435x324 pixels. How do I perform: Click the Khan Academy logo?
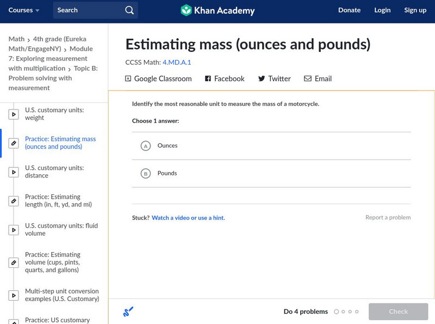[217, 10]
